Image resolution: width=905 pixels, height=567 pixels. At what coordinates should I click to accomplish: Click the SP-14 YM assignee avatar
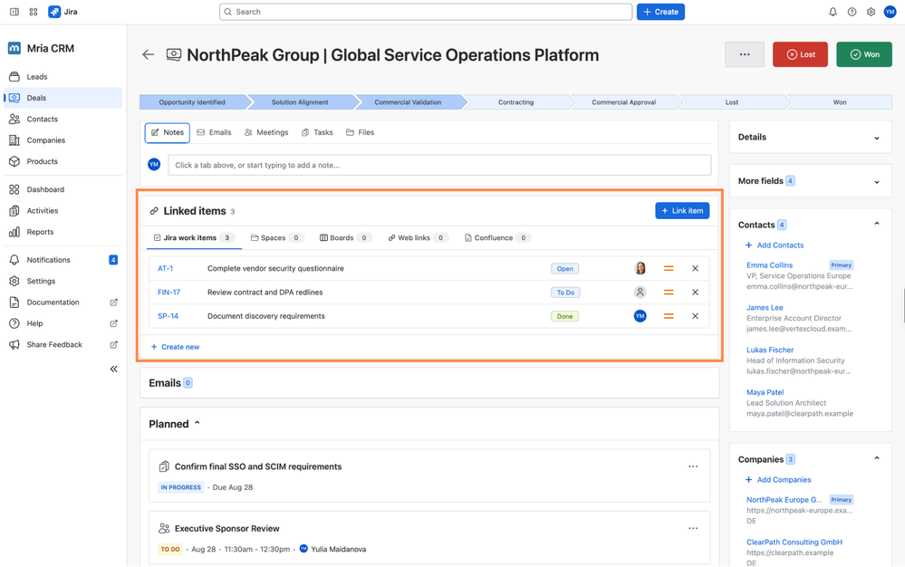click(640, 316)
